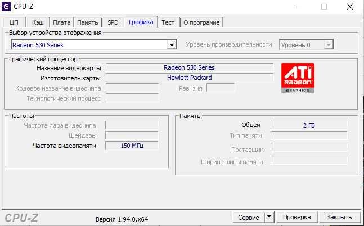Screen dimensions: 364x226
Task: Open the SPD tab
Action: (113, 22)
